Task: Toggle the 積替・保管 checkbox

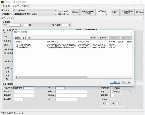Action: pyautogui.click(x=112, y=88)
